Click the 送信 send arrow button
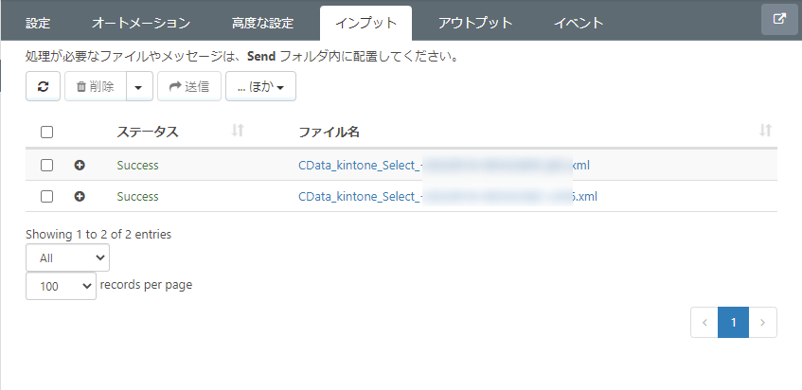This screenshot has width=802, height=390. click(189, 86)
